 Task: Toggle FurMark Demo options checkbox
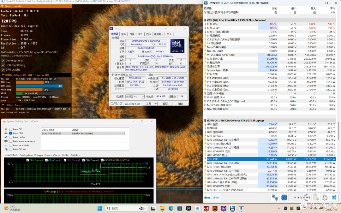3,61
